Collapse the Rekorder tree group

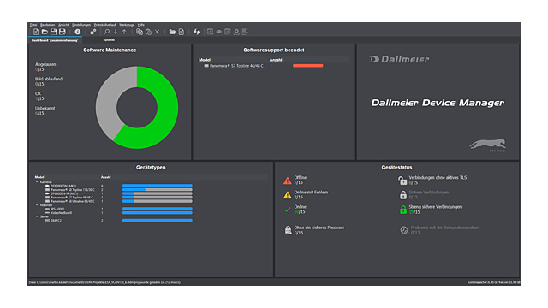click(37, 205)
